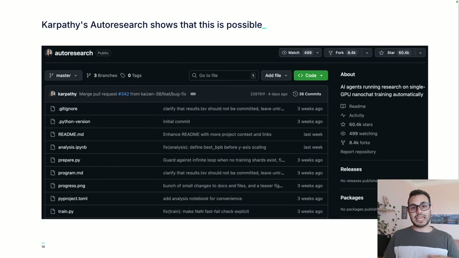Open 'bunch of small changes to docs' commit
The height and width of the screenshot is (258, 459).
click(x=223, y=186)
